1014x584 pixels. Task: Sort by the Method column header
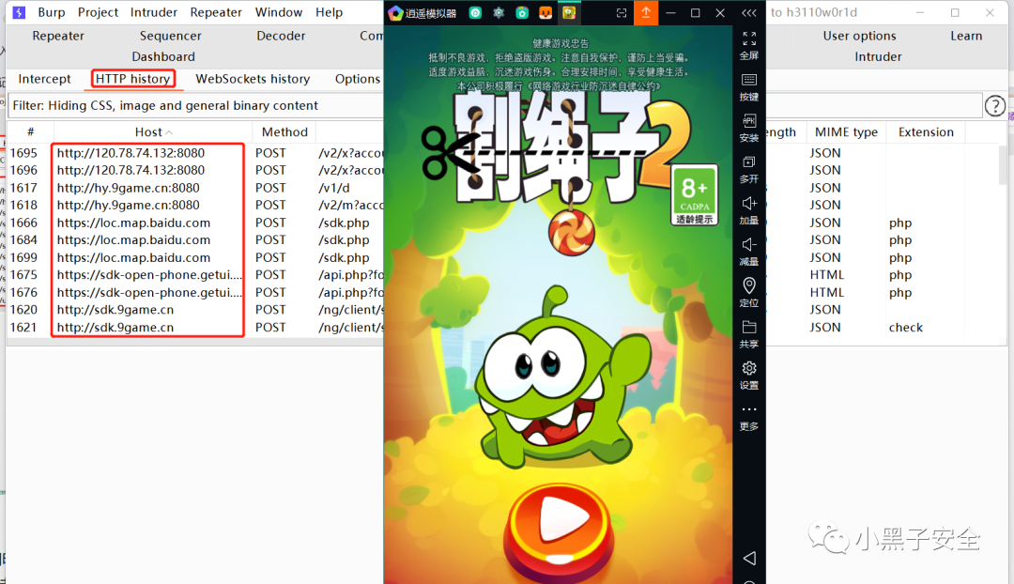(x=284, y=132)
